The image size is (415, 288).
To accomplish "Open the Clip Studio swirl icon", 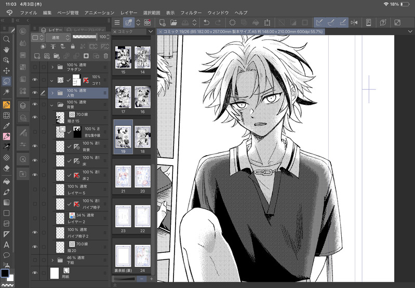I will point(148,22).
